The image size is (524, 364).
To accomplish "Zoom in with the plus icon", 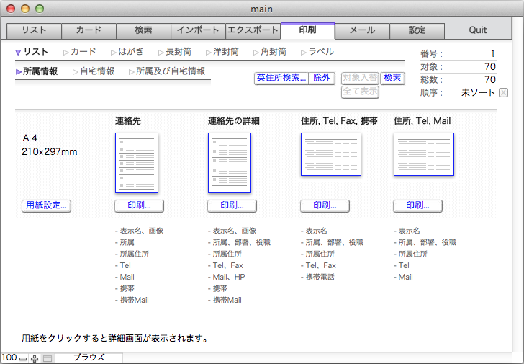I will [35, 358].
